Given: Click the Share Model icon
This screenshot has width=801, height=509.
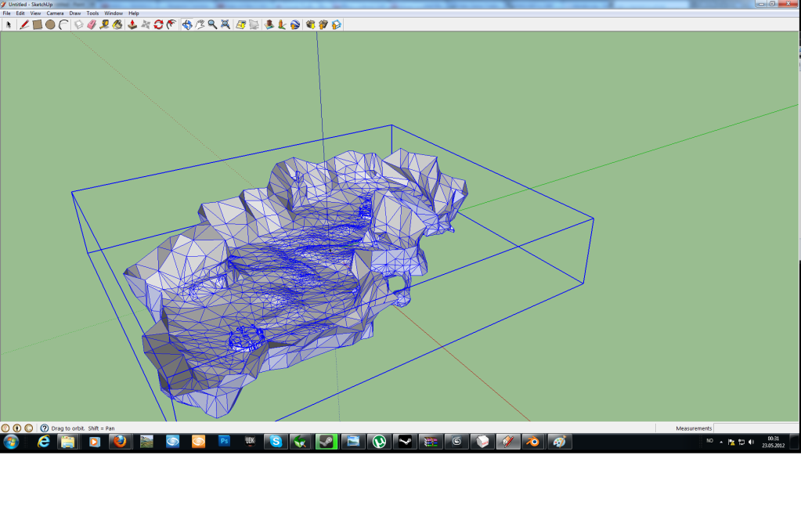Looking at the screenshot, I should pyautogui.click(x=323, y=24).
